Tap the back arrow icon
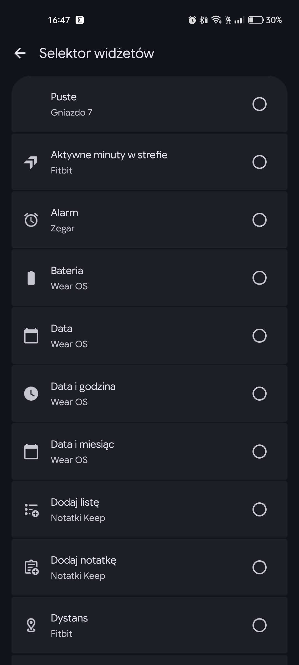299x665 pixels. coord(20,53)
